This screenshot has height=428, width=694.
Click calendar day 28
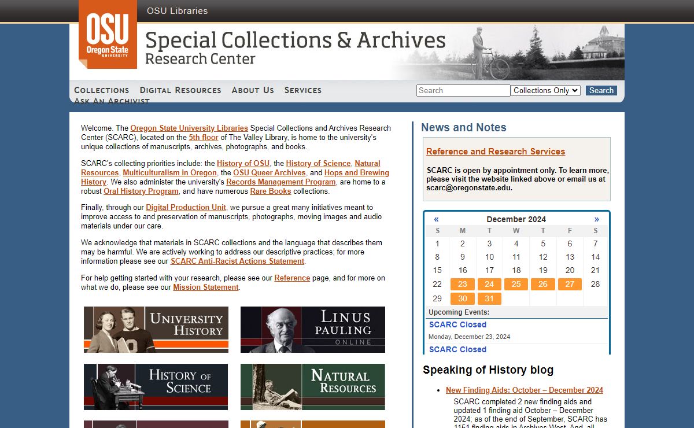595,284
